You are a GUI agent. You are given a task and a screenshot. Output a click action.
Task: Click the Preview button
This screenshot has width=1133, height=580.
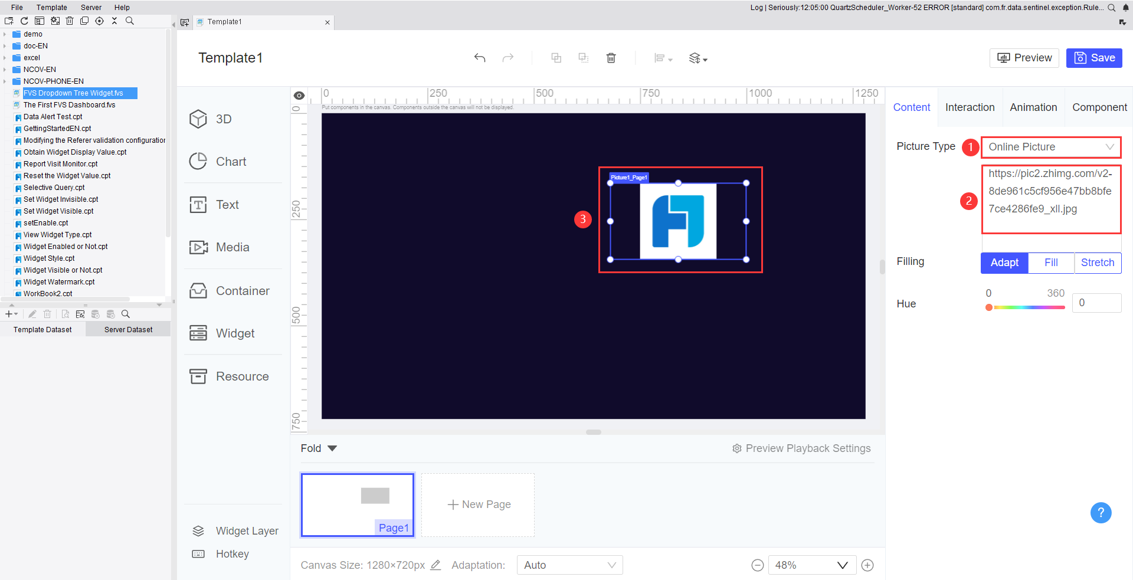pos(1024,58)
